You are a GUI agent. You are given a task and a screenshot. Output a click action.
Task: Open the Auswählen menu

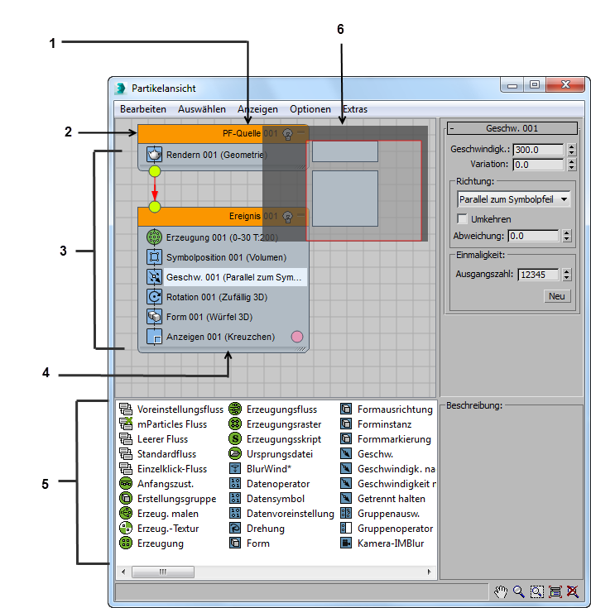pyautogui.click(x=202, y=109)
